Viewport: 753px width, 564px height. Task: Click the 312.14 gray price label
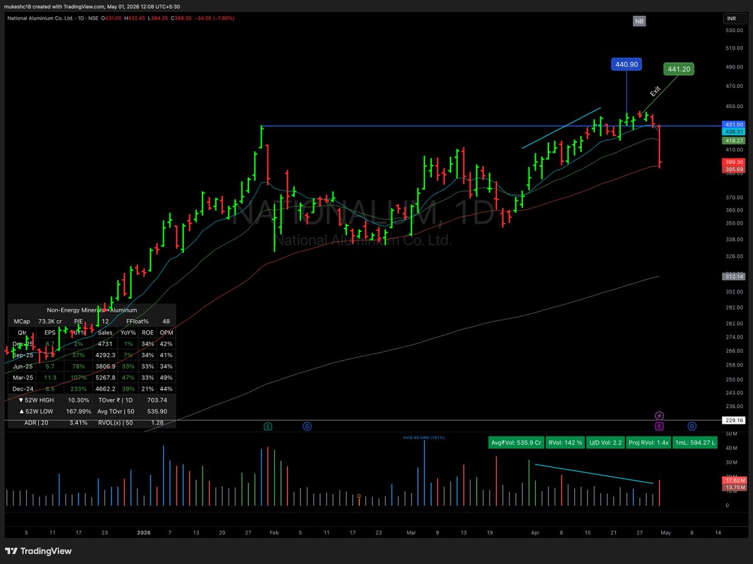click(732, 276)
